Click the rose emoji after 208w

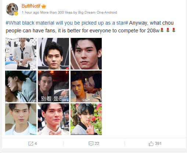click(x=162, y=30)
